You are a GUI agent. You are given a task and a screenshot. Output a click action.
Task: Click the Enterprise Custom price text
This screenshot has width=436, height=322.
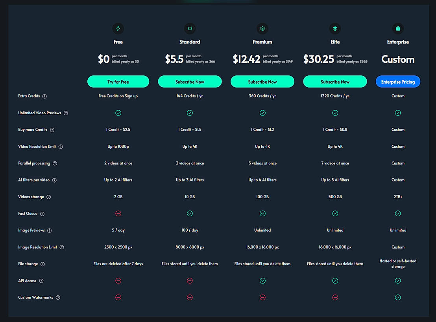coord(398,59)
